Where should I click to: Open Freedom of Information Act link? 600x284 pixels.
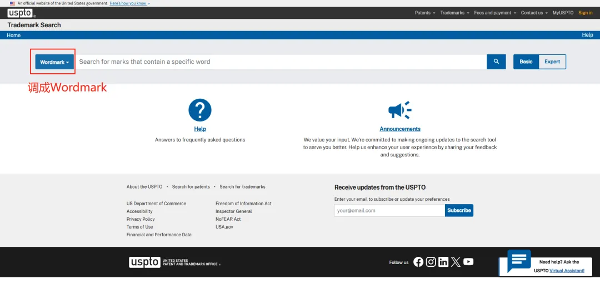[243, 204]
